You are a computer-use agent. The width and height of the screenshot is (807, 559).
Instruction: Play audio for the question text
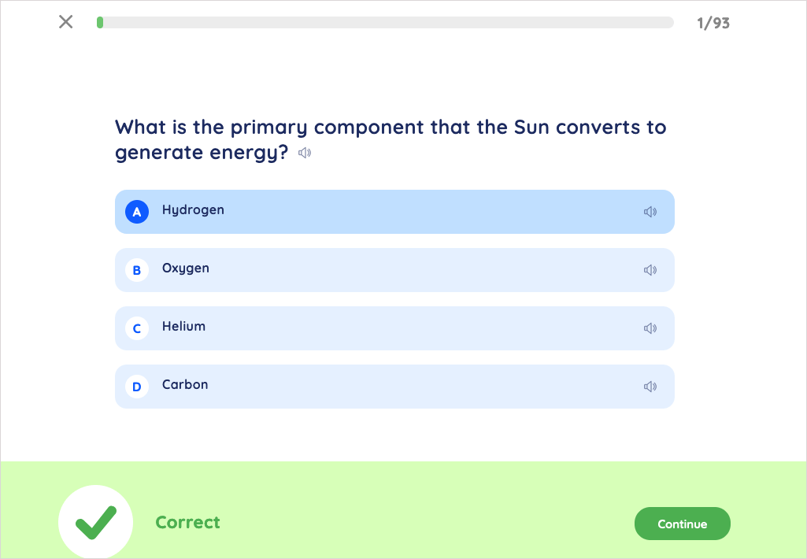click(x=305, y=153)
